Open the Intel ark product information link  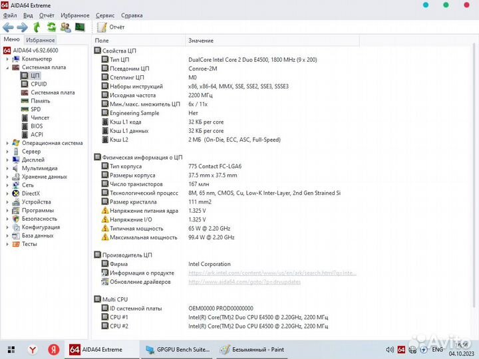pos(271,273)
